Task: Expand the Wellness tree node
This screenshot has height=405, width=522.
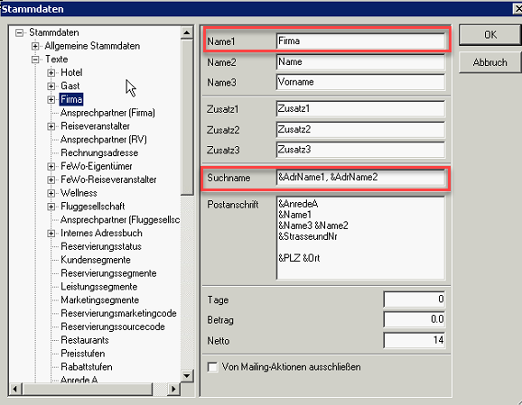Action: coord(51,193)
